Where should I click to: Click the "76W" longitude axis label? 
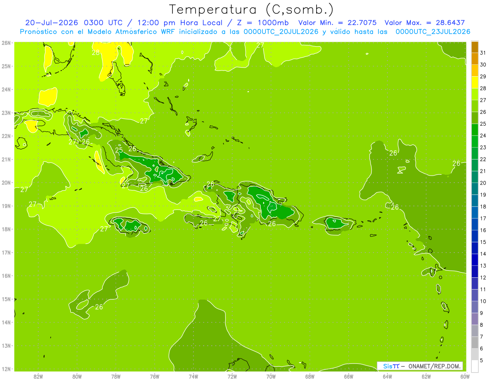pyautogui.click(x=154, y=376)
